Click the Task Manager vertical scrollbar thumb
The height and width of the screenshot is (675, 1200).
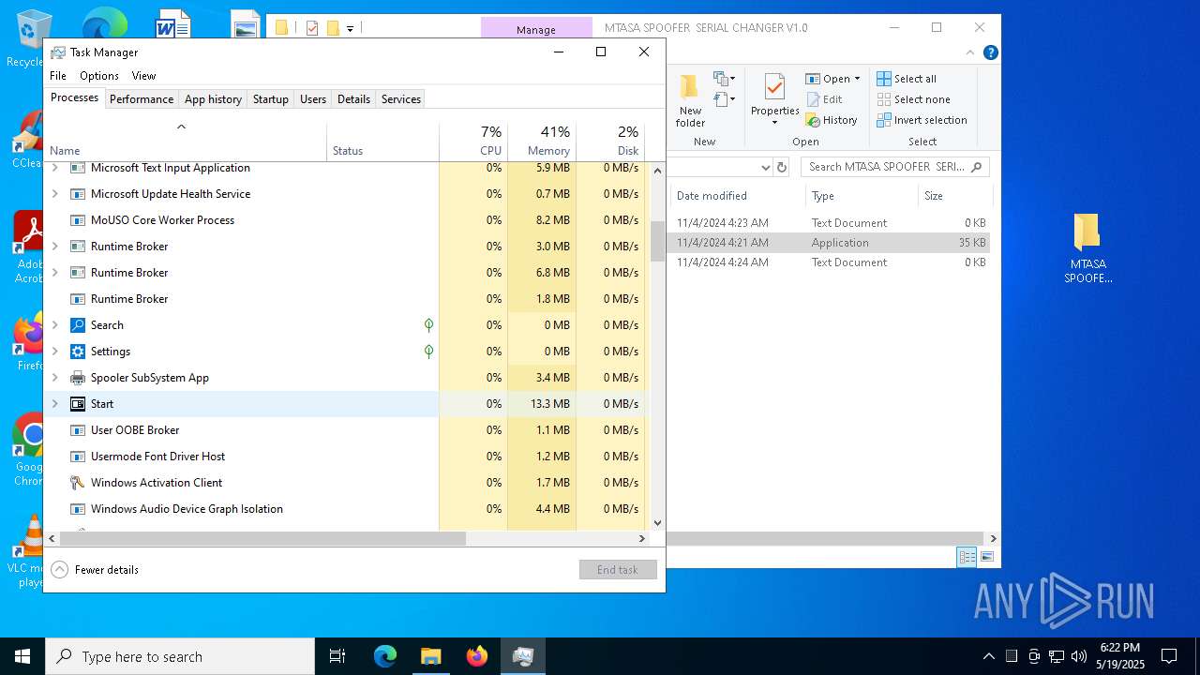point(657,240)
